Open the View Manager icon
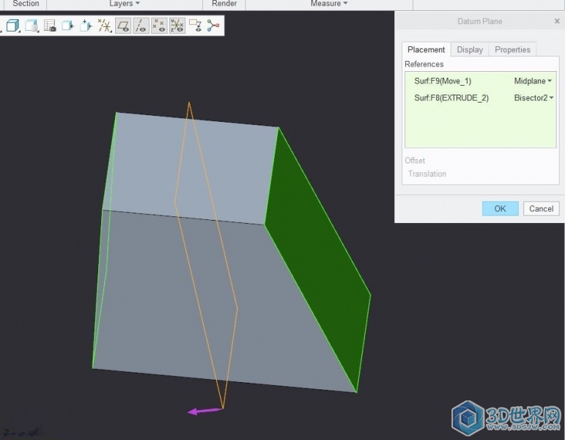The width and height of the screenshot is (565, 440). tap(50, 26)
